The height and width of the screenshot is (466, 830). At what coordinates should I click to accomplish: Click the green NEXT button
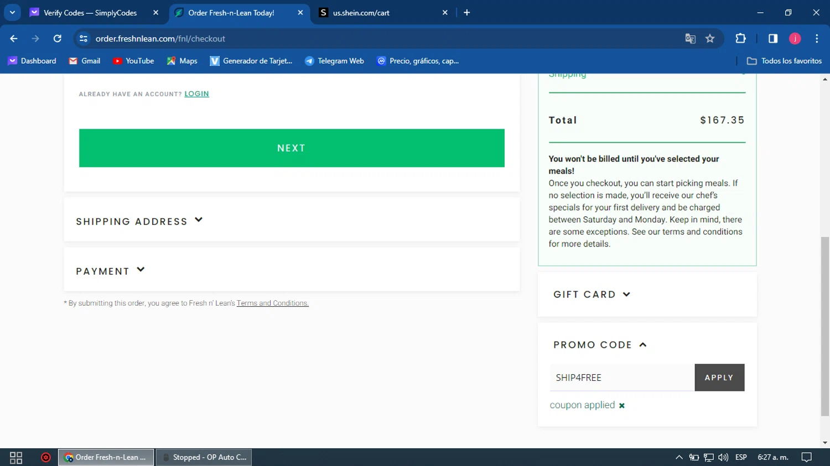coord(292,148)
